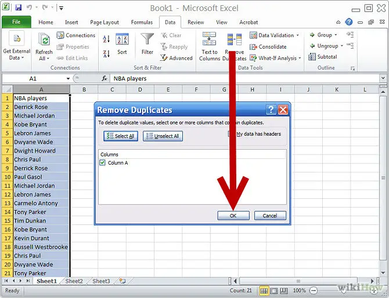Switch to Page Break Preview in status bar
Image resolution: width=389 pixels, height=298 pixels.
click(x=284, y=290)
